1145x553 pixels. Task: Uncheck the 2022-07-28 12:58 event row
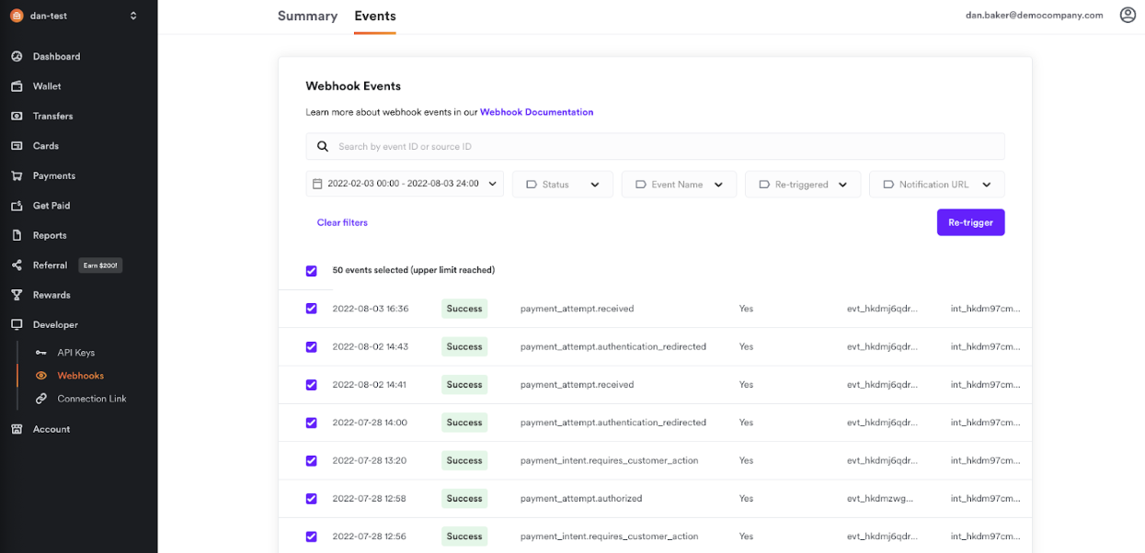pos(311,499)
